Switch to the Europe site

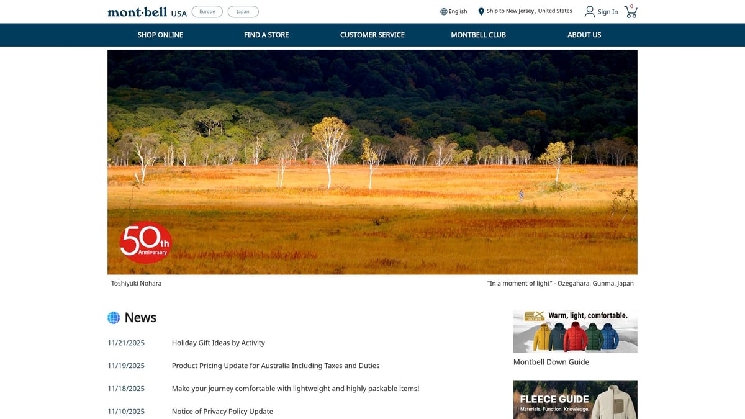point(207,11)
